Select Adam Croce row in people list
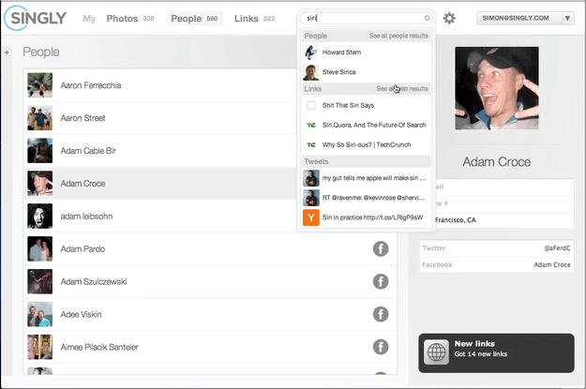Screen dimensions: 586x389 point(160,184)
